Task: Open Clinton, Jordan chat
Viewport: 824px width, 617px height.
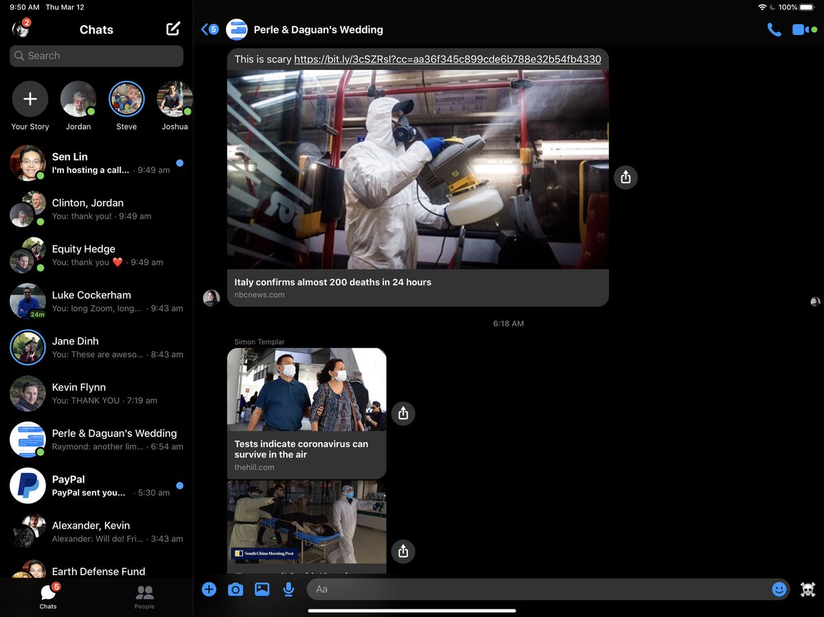Action: [96, 209]
